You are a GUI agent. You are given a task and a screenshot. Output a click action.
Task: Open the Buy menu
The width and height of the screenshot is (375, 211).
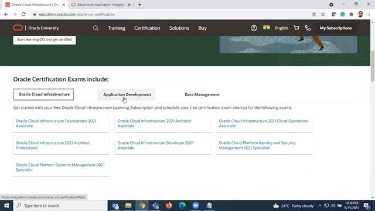click(202, 28)
